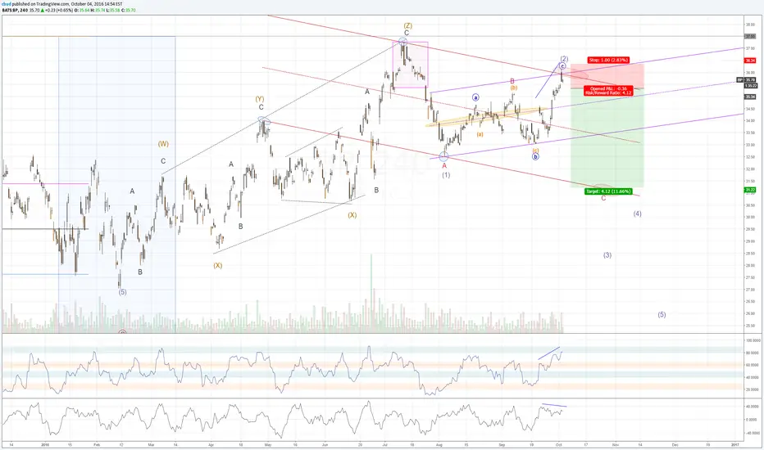
Task: Select the projected (3) wave label
Action: point(607,255)
